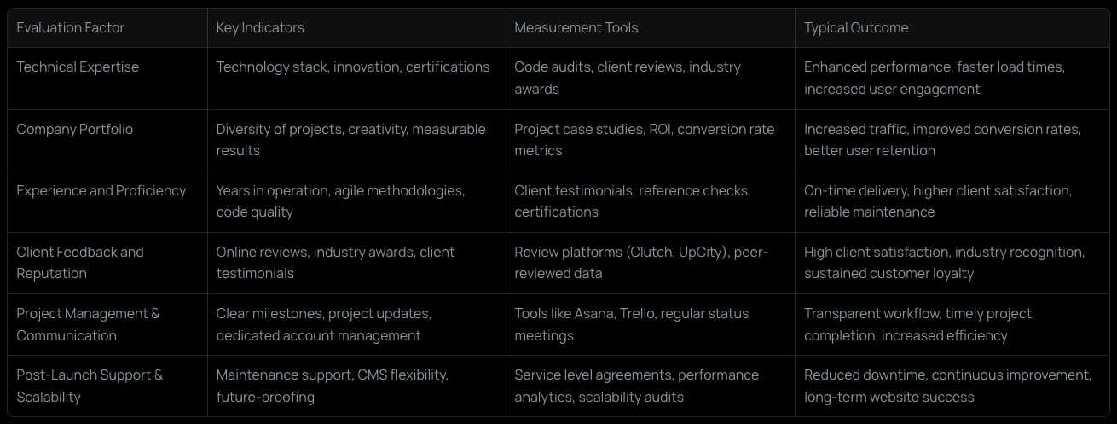Select the Asana, Trello tools cell
Image resolution: width=1117 pixels, height=424 pixels.
coord(651,324)
